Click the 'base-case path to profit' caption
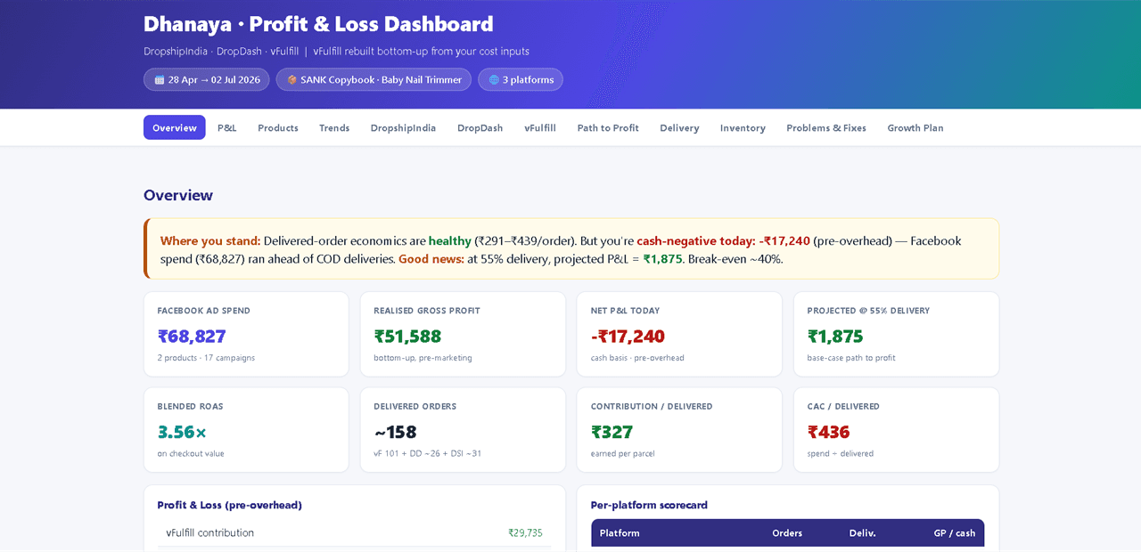Image resolution: width=1141 pixels, height=552 pixels. pyautogui.click(x=850, y=358)
